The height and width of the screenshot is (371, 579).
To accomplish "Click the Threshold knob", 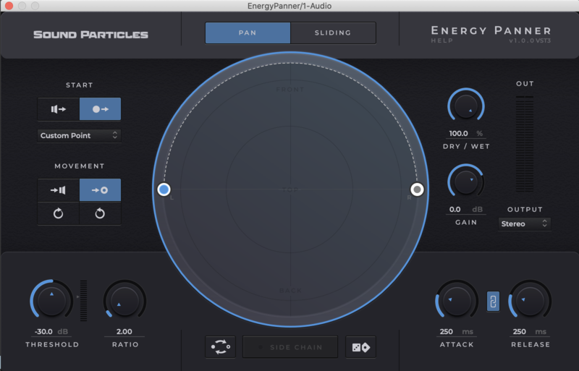I will 51,299.
